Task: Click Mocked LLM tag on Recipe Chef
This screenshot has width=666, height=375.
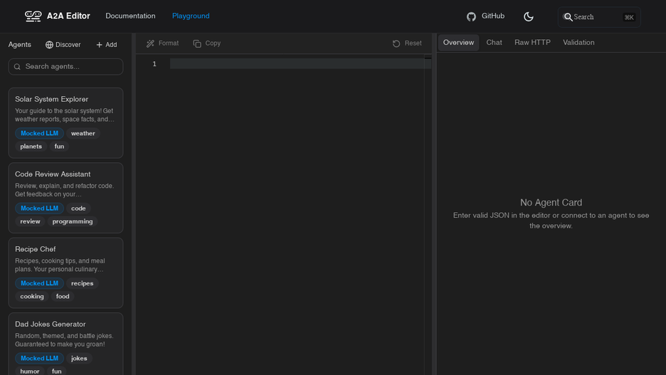Action: [40, 283]
